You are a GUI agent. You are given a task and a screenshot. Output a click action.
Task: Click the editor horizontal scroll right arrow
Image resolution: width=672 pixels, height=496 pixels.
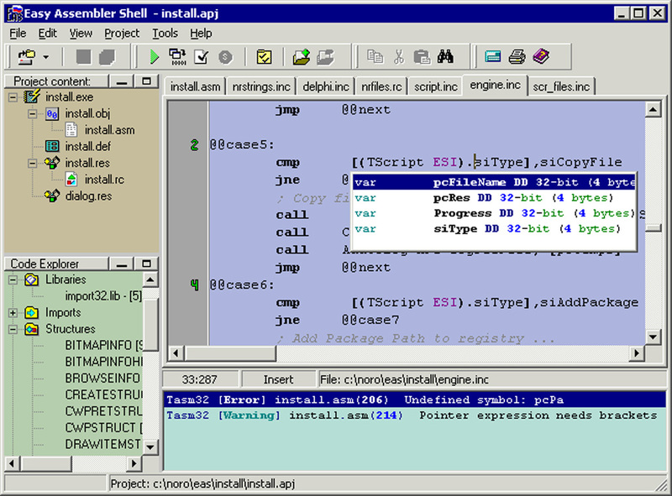pyautogui.click(x=637, y=353)
